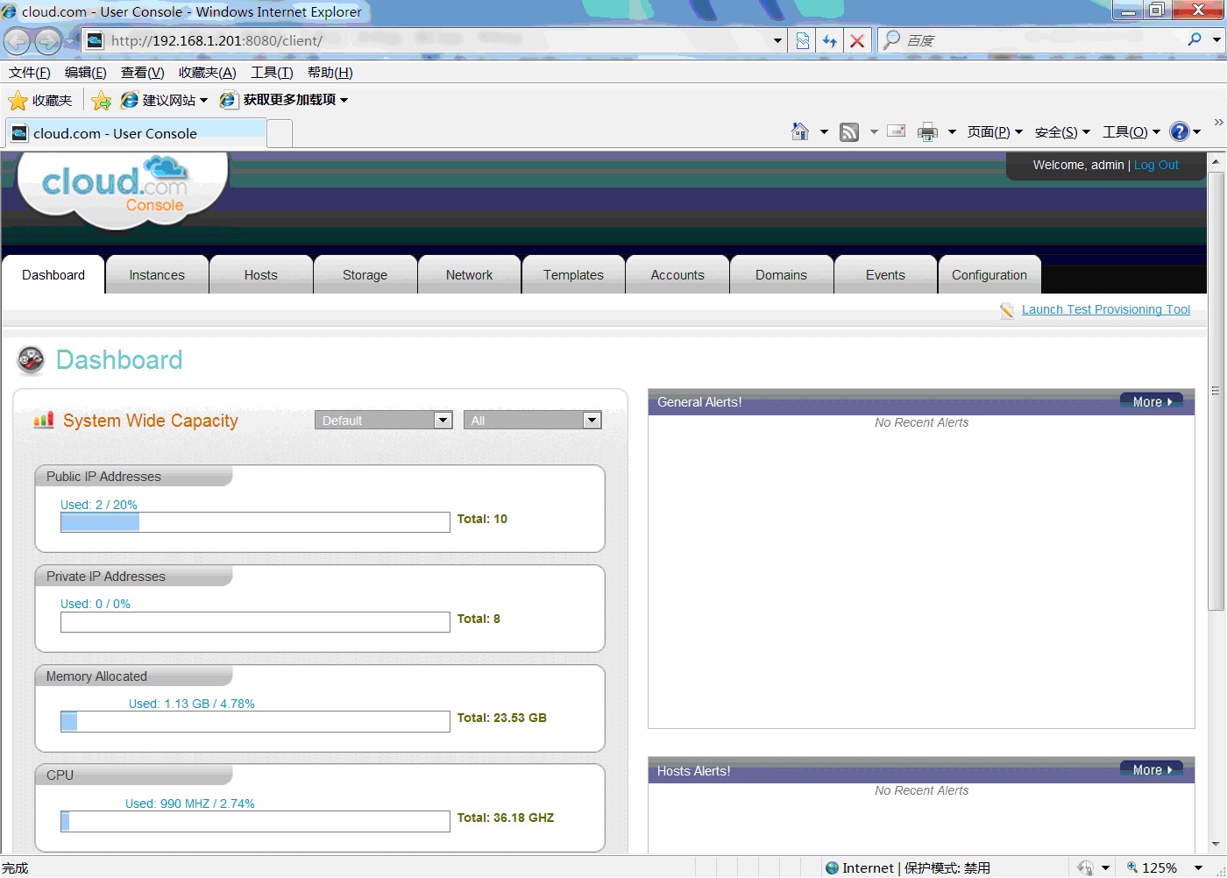The height and width of the screenshot is (878, 1227).
Task: Click the browser Forward arrow button
Action: pyautogui.click(x=48, y=40)
